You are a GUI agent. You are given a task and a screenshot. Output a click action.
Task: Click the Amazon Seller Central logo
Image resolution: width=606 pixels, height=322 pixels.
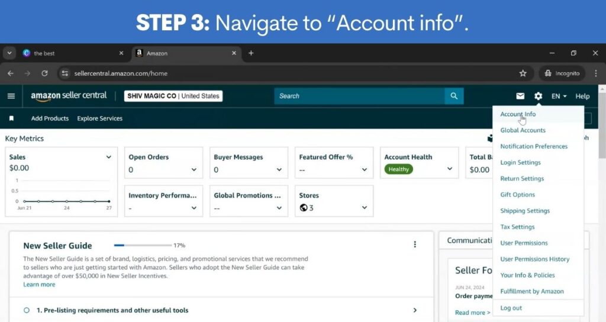tap(69, 96)
